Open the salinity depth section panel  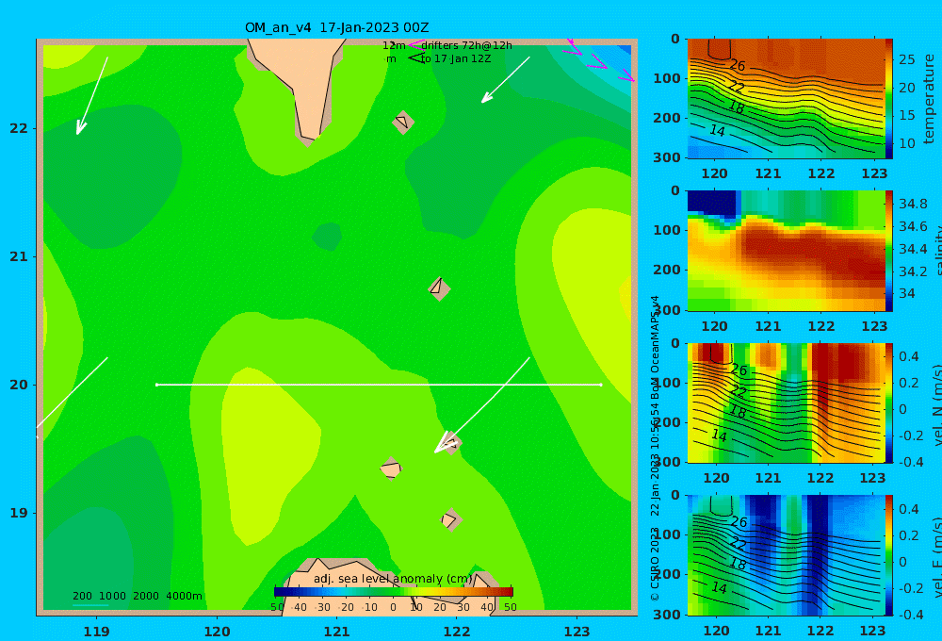coord(786,251)
